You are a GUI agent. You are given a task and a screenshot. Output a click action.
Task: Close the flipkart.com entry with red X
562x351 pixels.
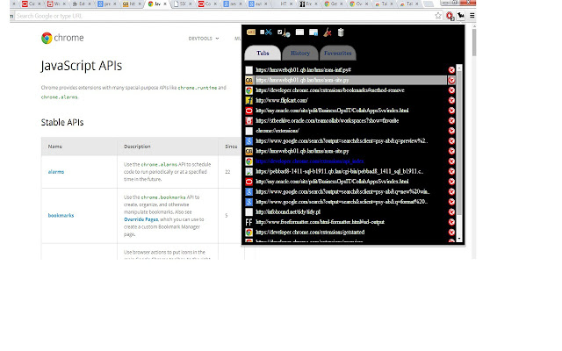[451, 100]
